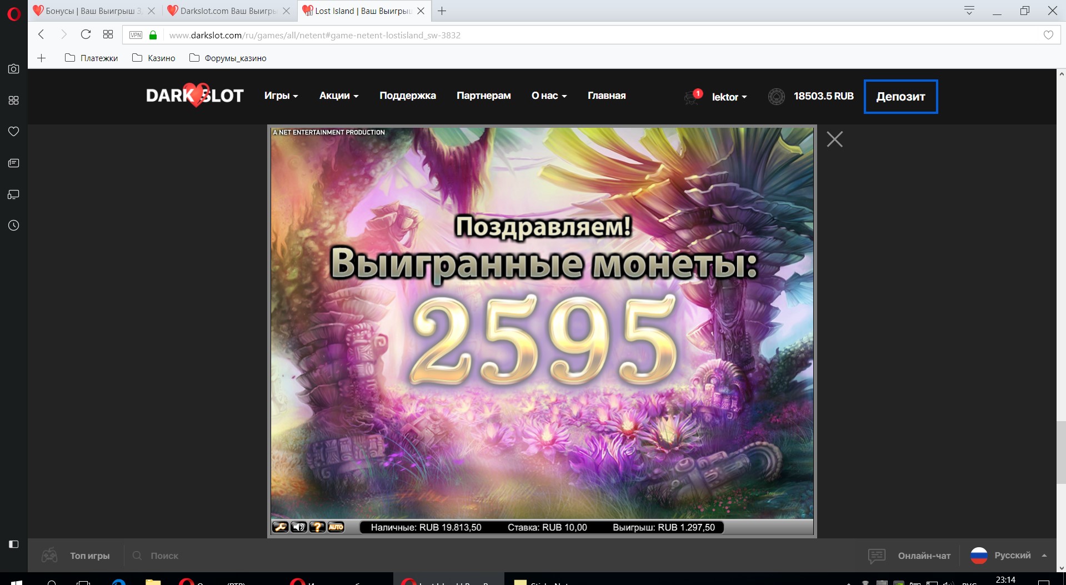The height and width of the screenshot is (585, 1066).
Task: Close the game window with X
Action: [x=834, y=139]
